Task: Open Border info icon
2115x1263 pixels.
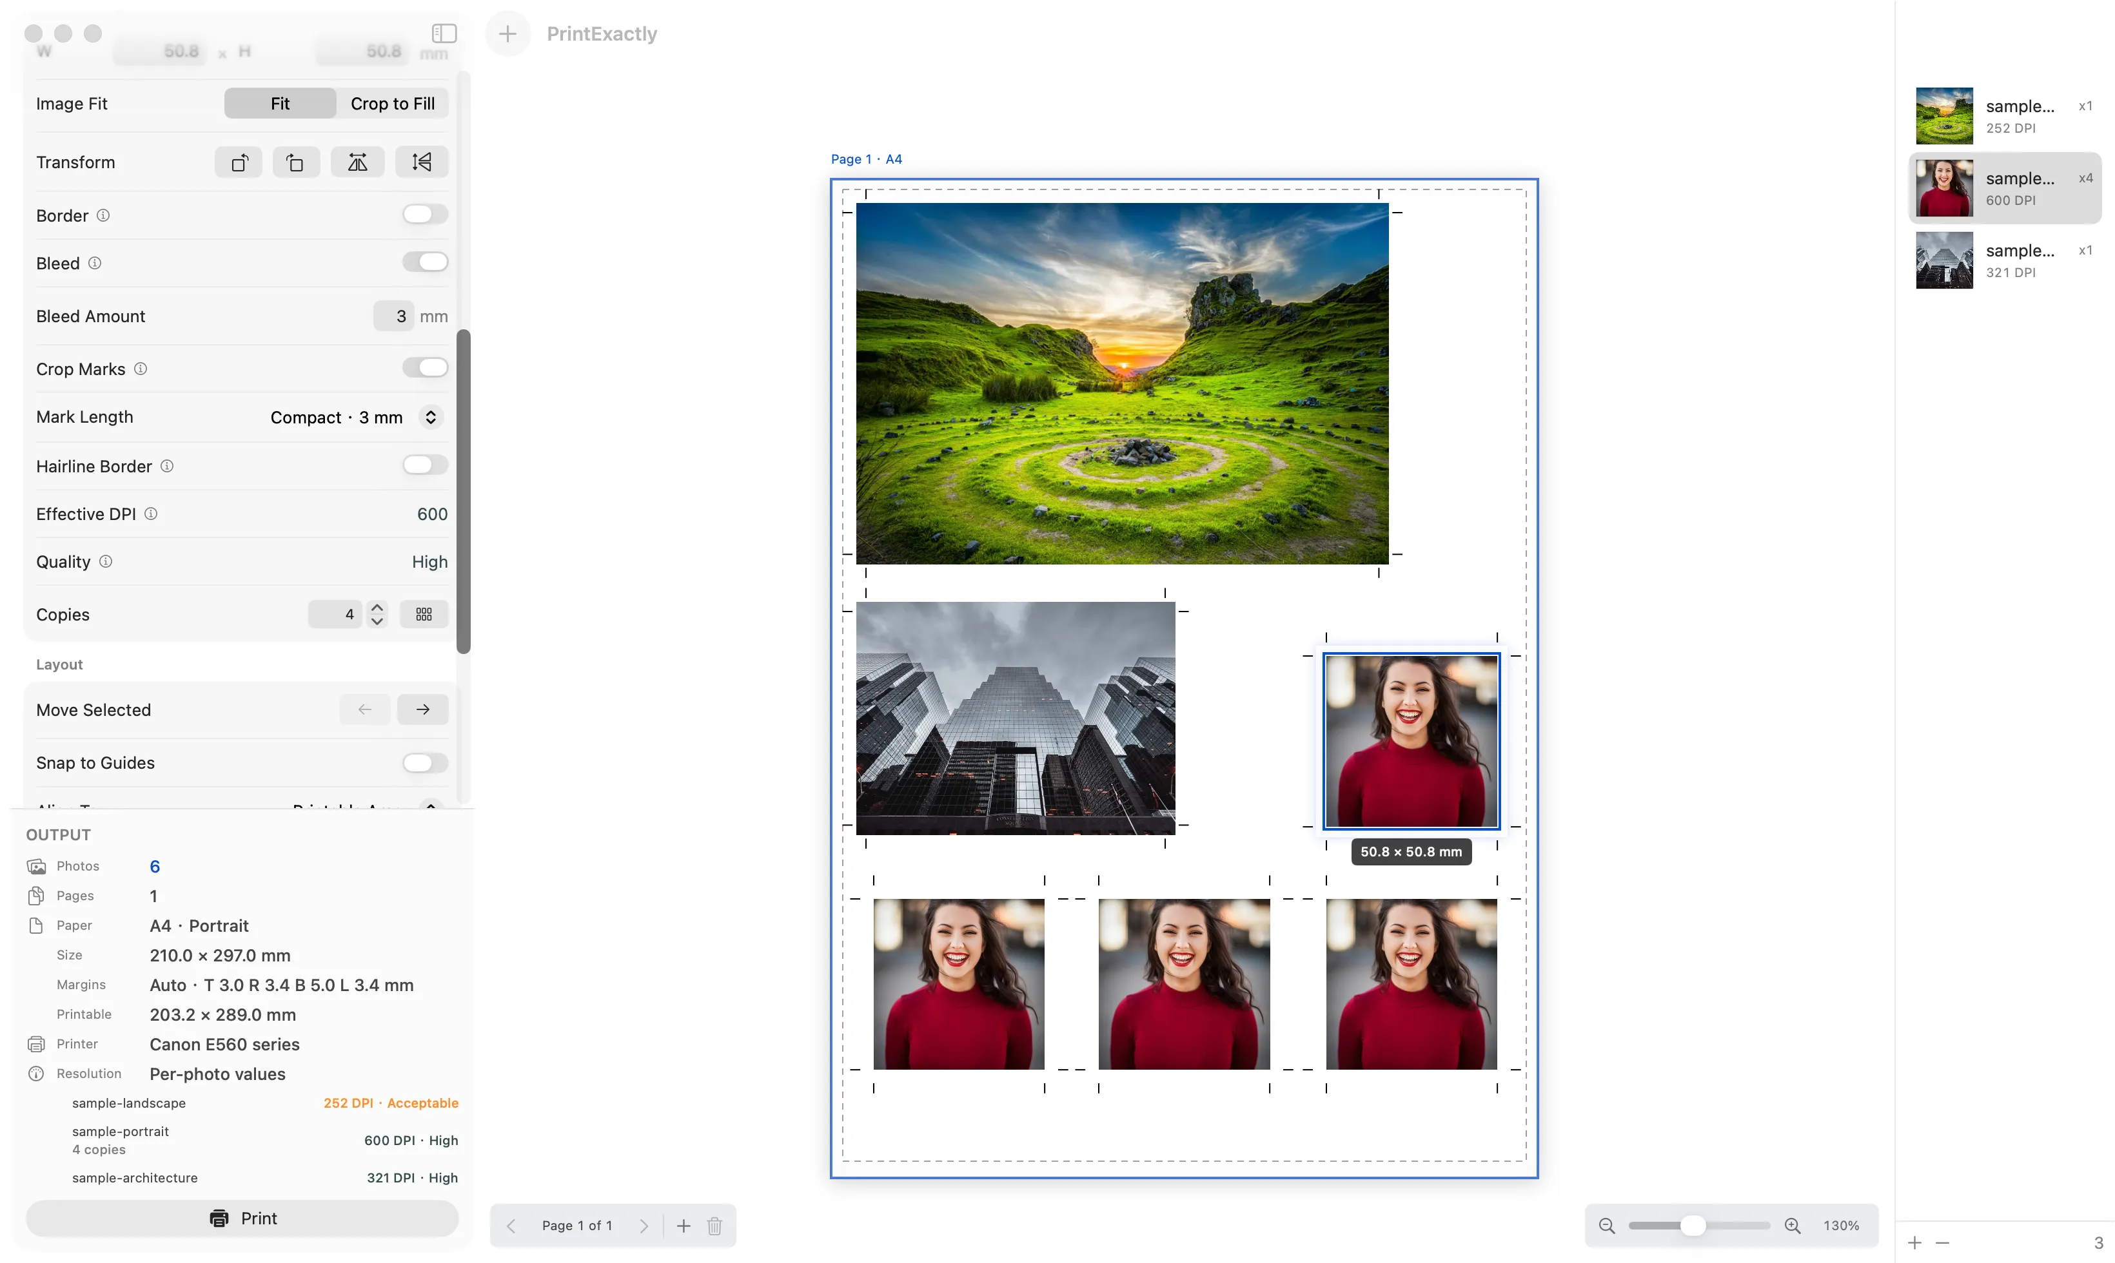Action: point(103,215)
